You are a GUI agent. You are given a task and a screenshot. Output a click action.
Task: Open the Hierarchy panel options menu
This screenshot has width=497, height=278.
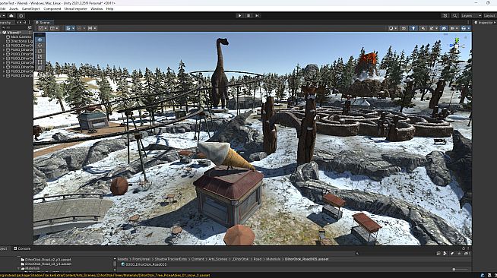[29, 23]
